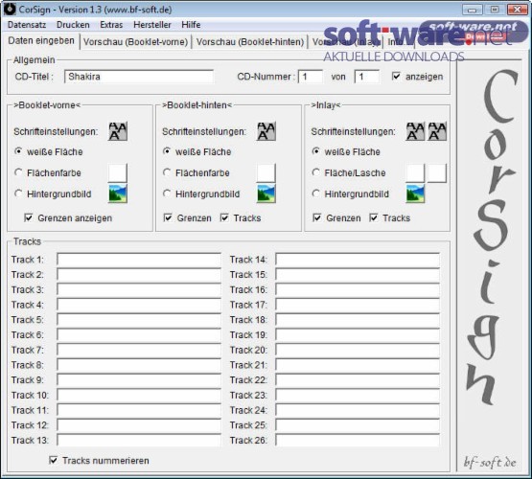Pick area color swatch for Booklet-vorne
This screenshot has width=532, height=479.
[118, 172]
